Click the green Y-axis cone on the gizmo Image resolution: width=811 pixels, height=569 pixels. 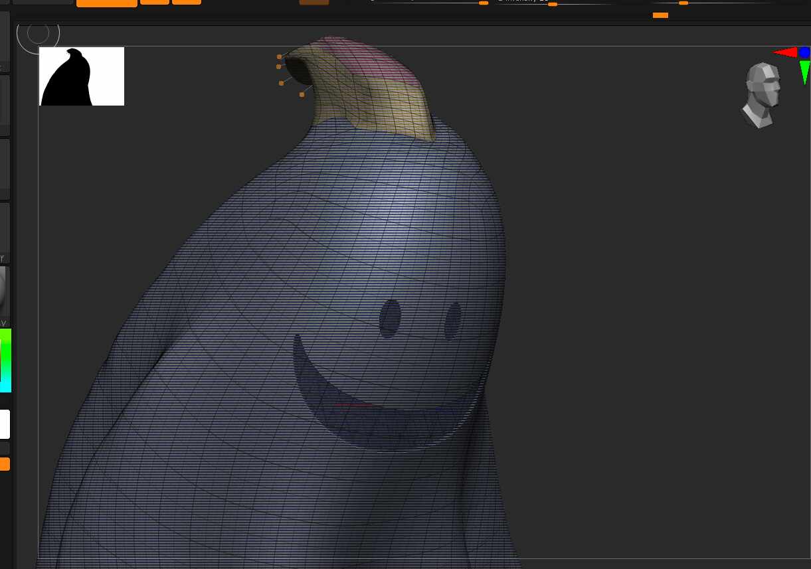click(805, 71)
